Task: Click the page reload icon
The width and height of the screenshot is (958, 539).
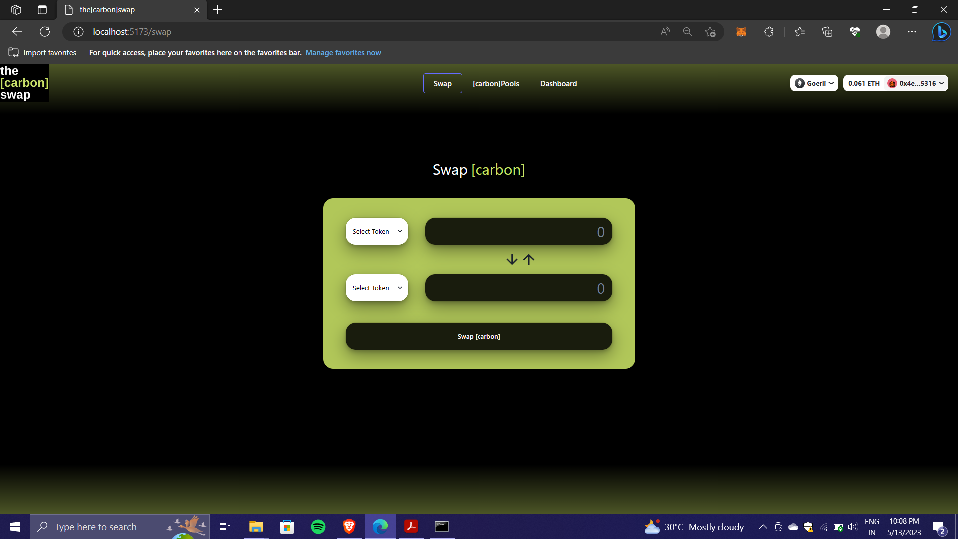Action: point(45,31)
